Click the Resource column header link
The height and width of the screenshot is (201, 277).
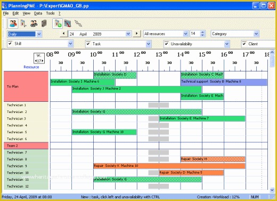pyautogui.click(x=31, y=67)
